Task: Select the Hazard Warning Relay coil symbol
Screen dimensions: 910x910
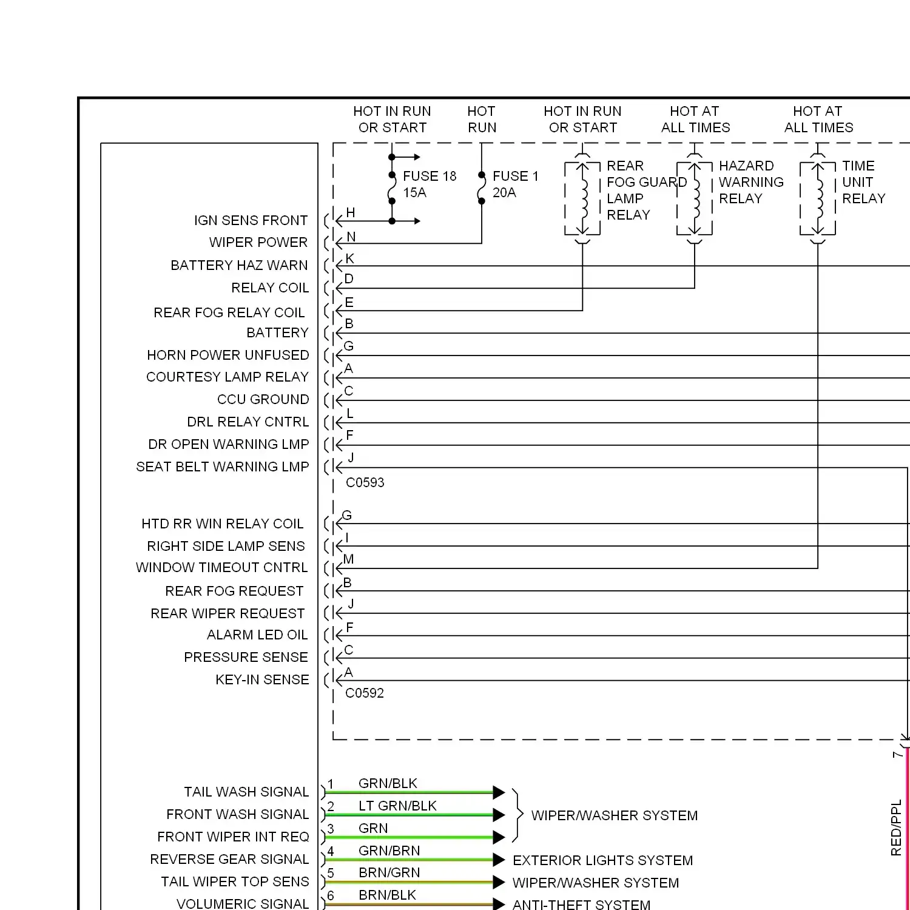Action: 695,198
